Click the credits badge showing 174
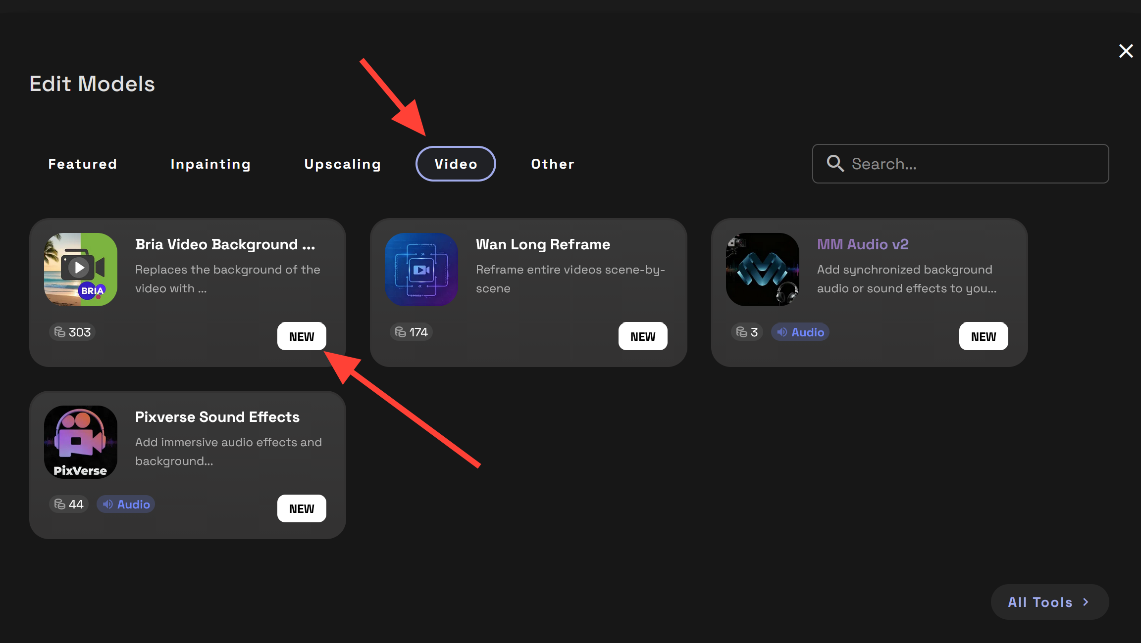The height and width of the screenshot is (643, 1141). (x=411, y=332)
